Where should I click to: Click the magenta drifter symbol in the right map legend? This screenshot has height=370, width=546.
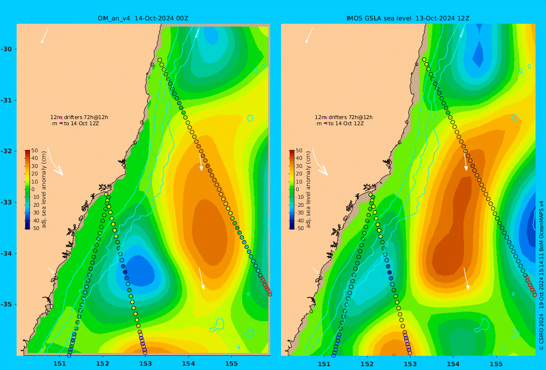(x=326, y=118)
